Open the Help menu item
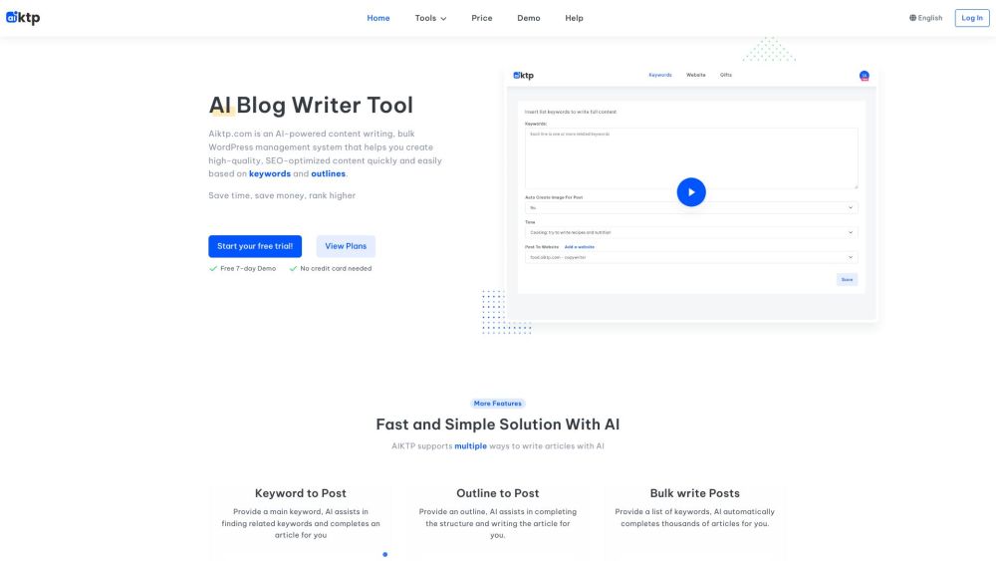Viewport: 996px width, 561px height. [x=574, y=18]
